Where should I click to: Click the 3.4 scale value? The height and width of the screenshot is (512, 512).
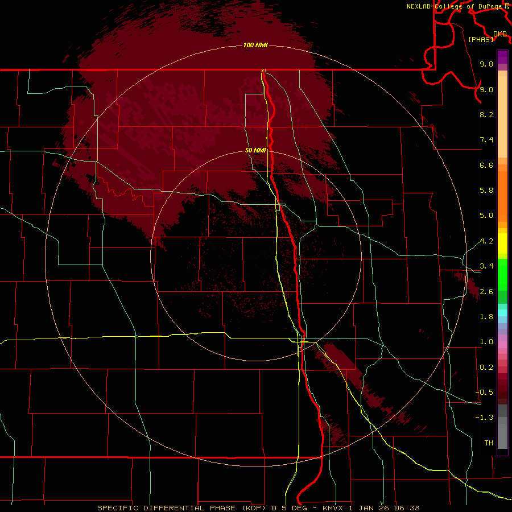pos(486,266)
